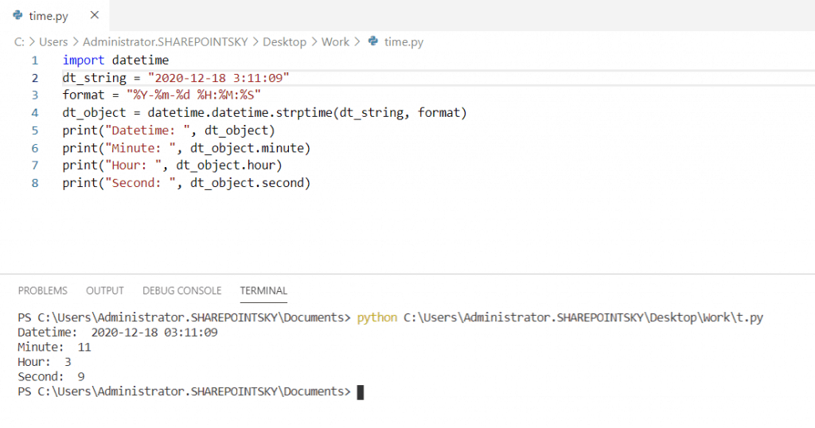Click the time.py breadcrumb item

click(x=404, y=41)
